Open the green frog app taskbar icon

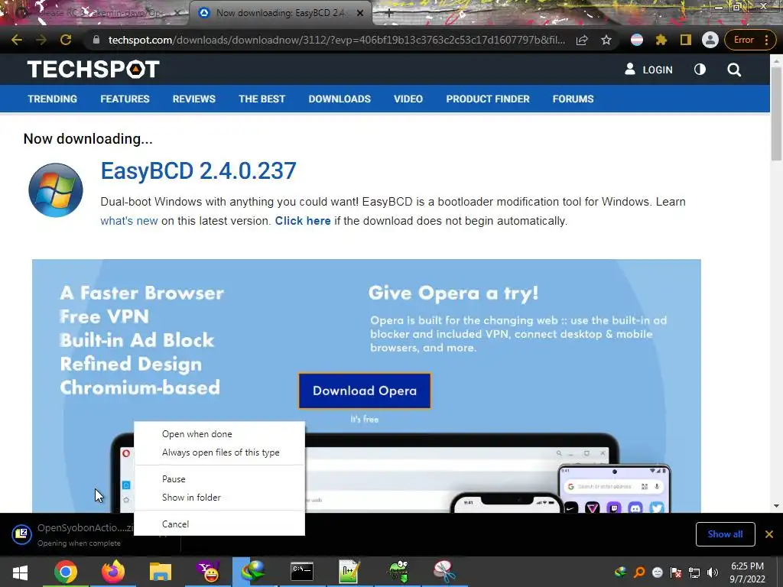(x=398, y=572)
